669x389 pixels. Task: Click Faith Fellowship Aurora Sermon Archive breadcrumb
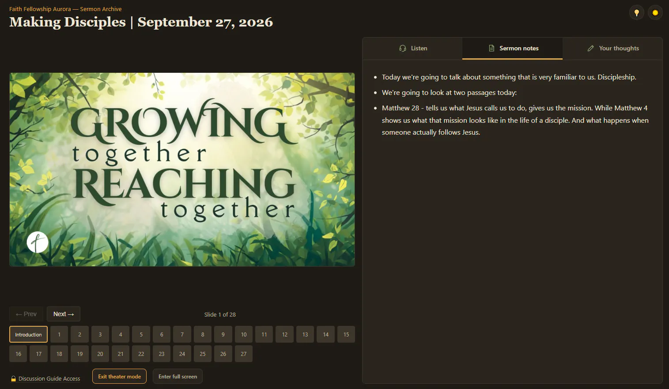(x=65, y=9)
